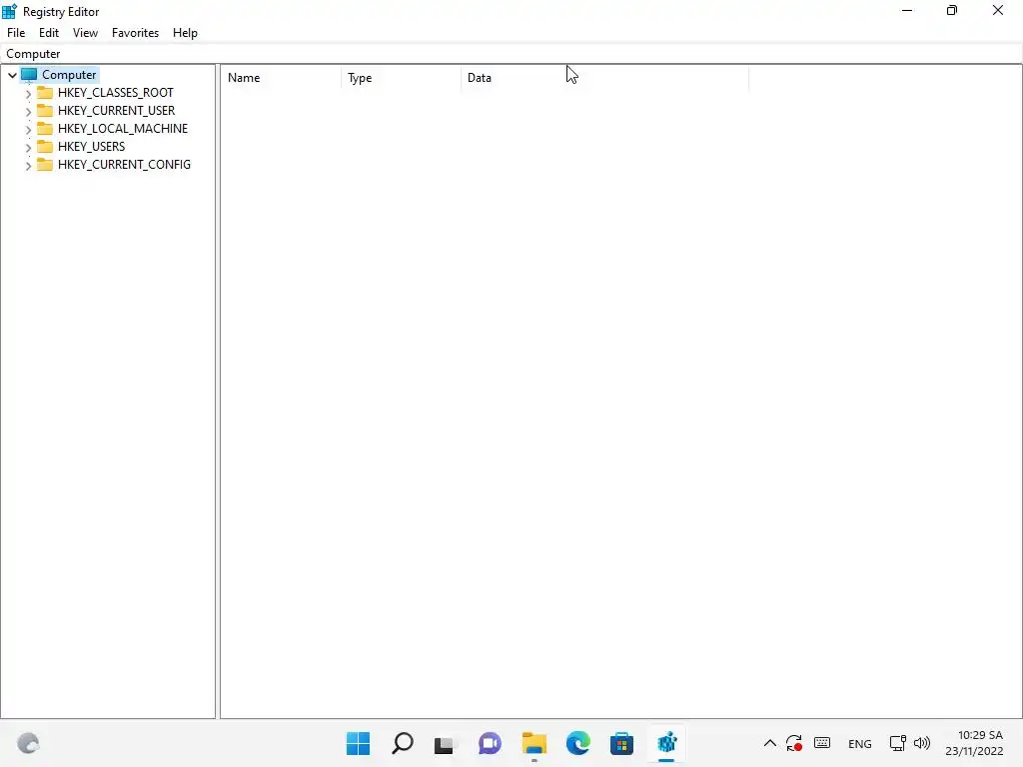Open the Edit menu

pyautogui.click(x=49, y=33)
